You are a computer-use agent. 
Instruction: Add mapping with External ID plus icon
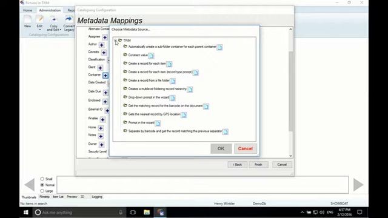click(107, 111)
